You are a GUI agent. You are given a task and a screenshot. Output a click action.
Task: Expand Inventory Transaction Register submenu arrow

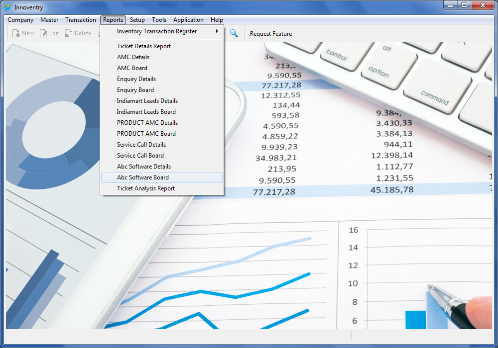click(217, 31)
